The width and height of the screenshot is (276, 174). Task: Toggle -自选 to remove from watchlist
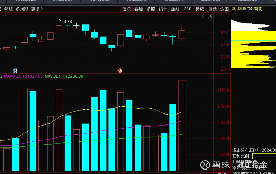tap(212, 9)
